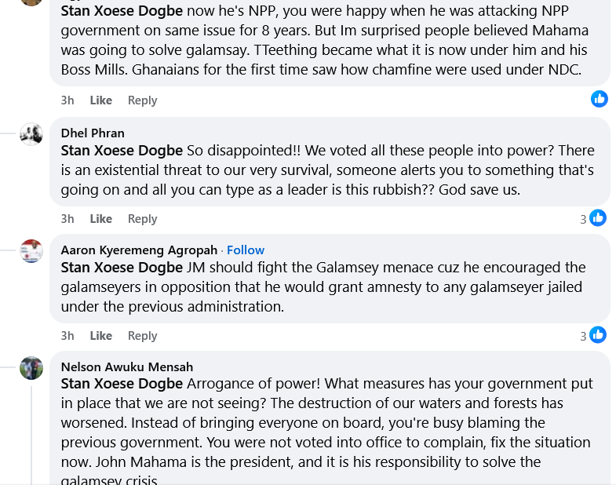This screenshot has width=616, height=485.
Task: Open Aaron Kyeremeng Agropah's profile name
Action: point(139,250)
